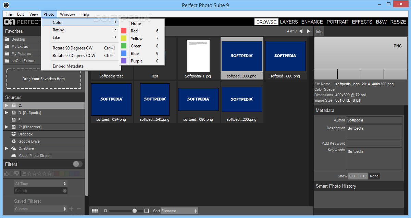Open the View menu
Image resolution: width=411 pixels, height=218 pixels.
pos(34,14)
